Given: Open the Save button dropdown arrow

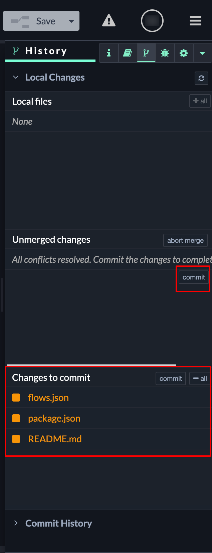Looking at the screenshot, I should click(71, 21).
